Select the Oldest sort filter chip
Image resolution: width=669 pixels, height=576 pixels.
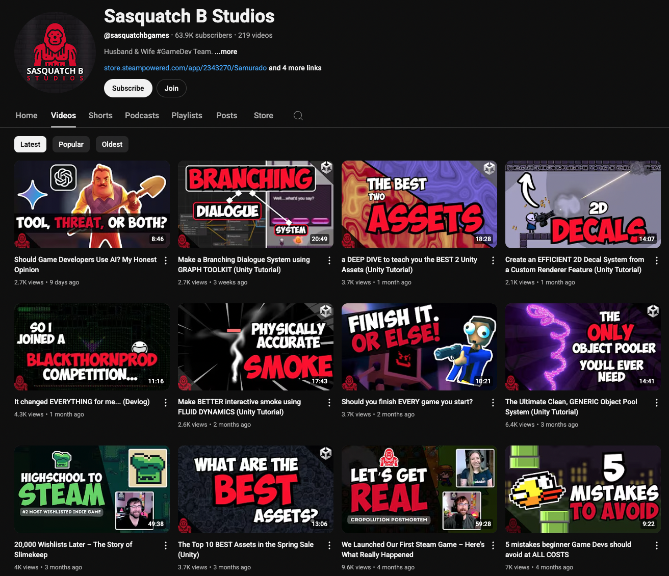point(112,144)
